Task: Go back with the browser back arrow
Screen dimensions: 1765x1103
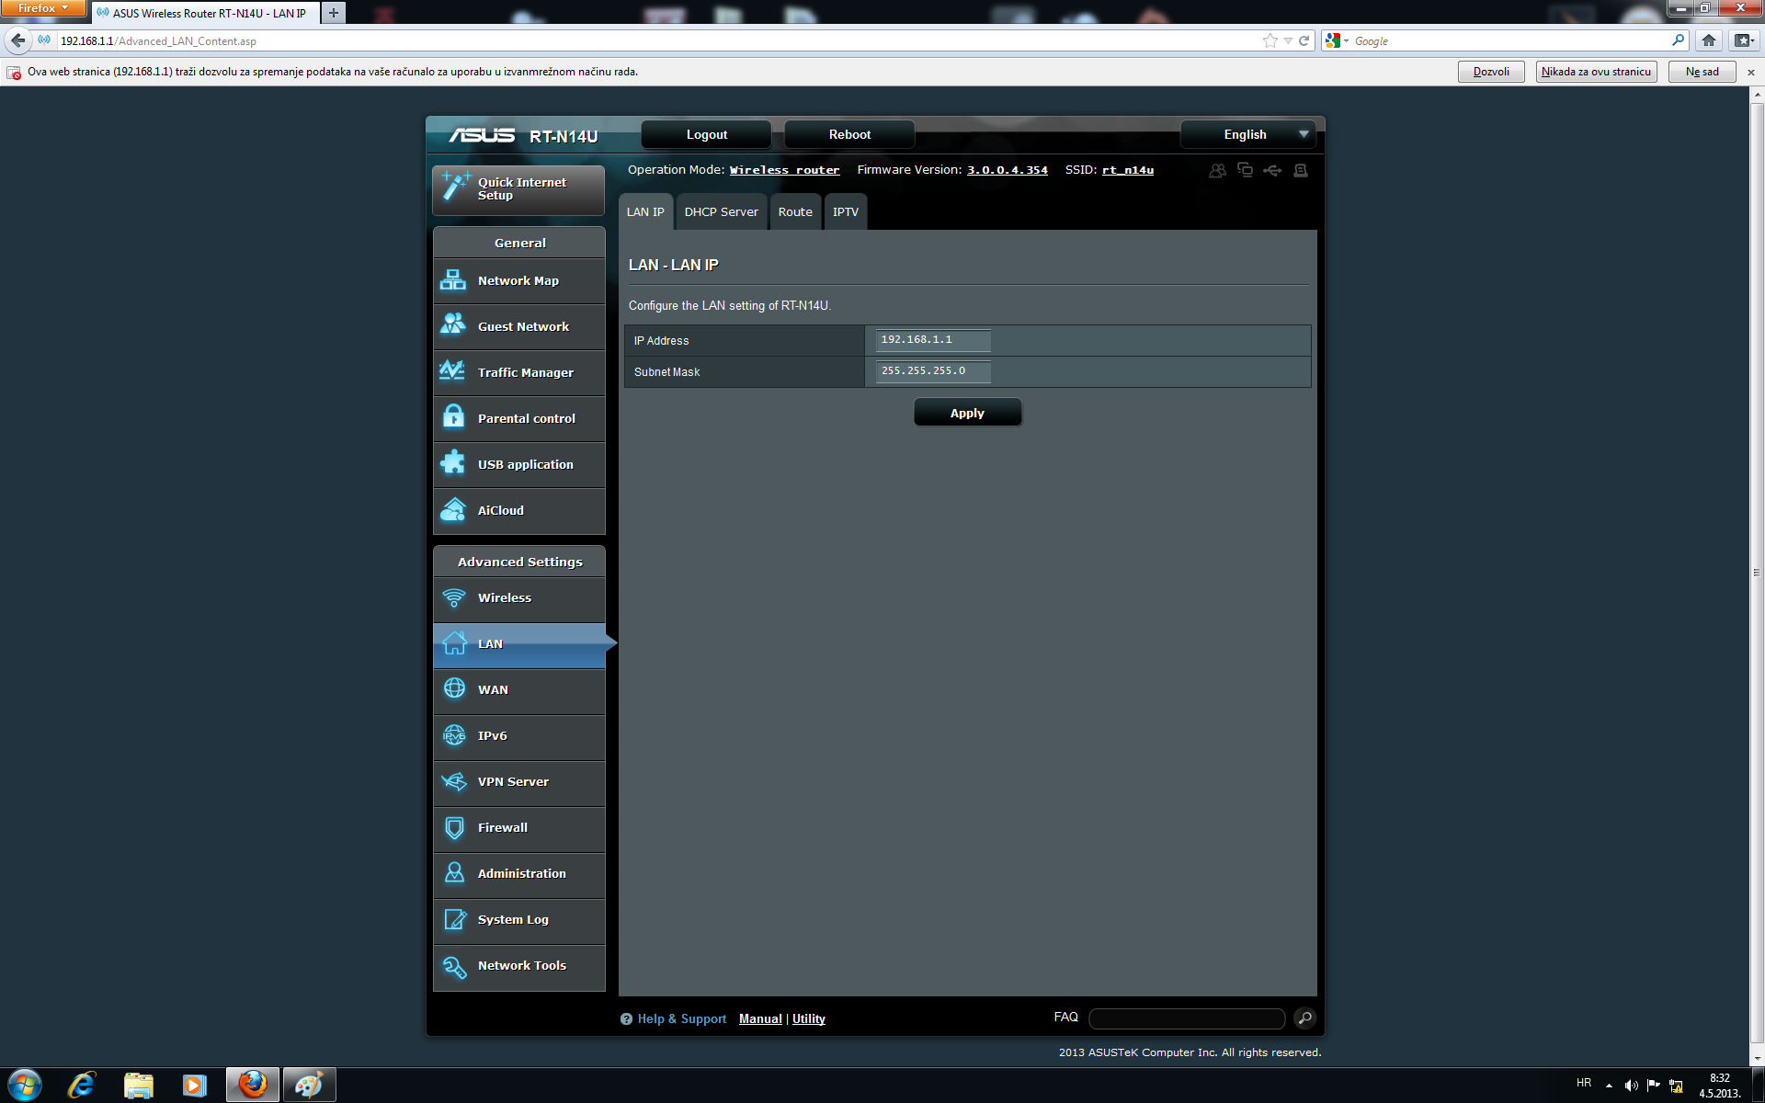Action: [x=18, y=40]
